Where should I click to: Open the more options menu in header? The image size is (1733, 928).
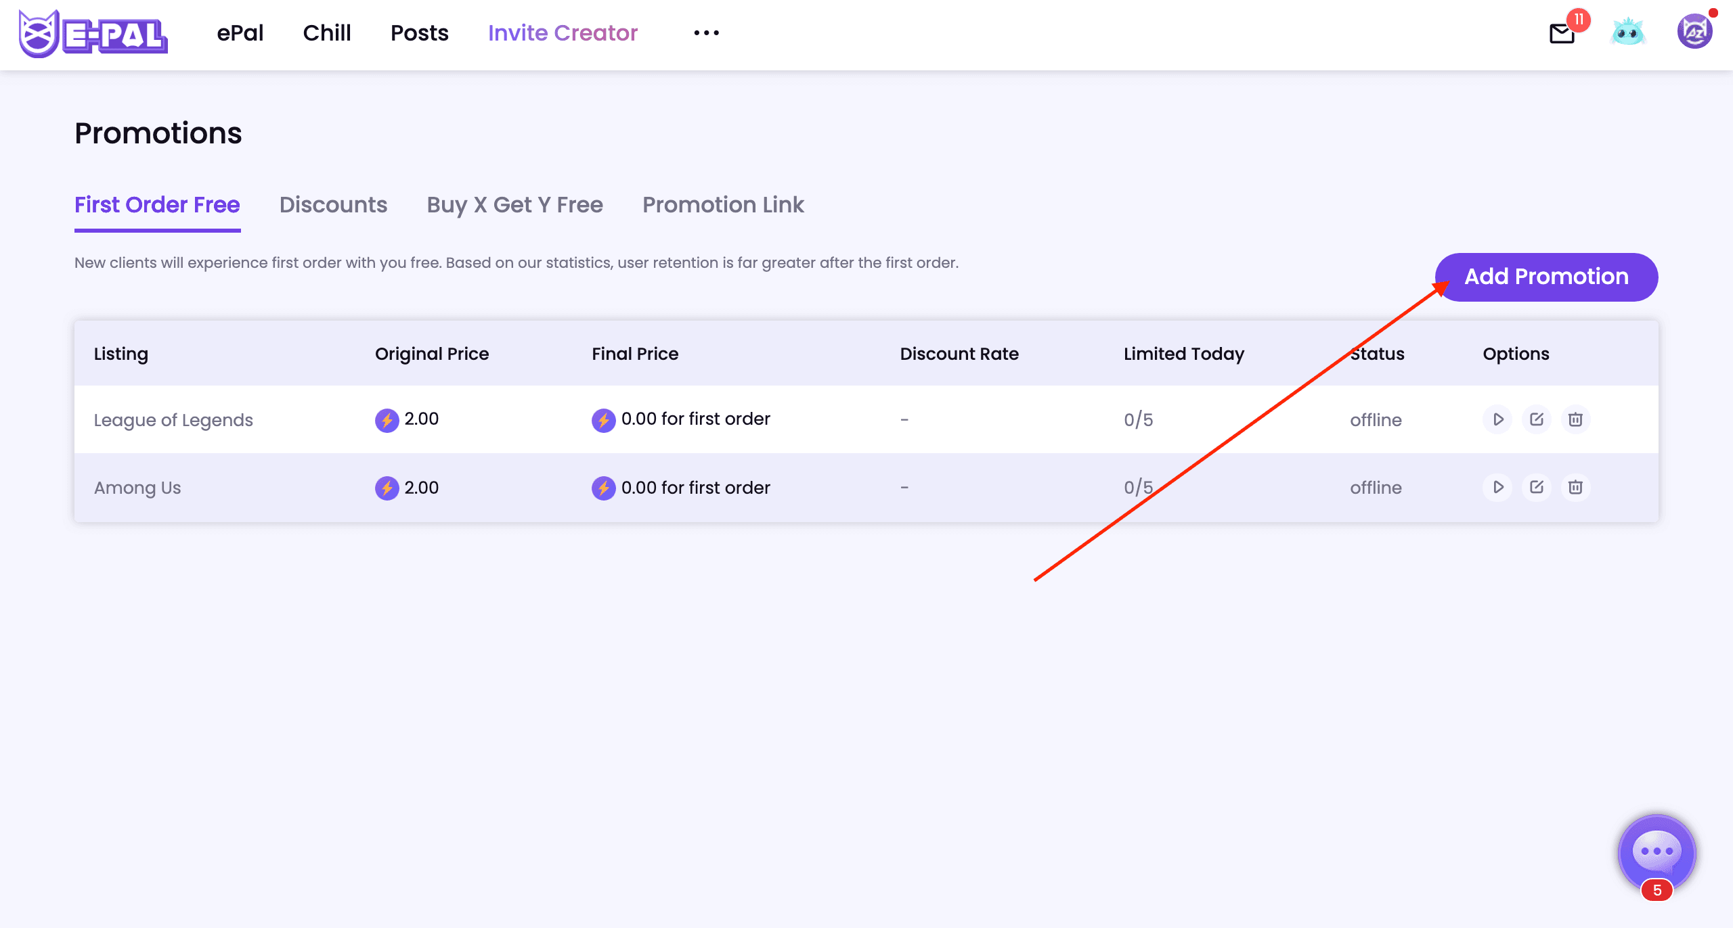[x=707, y=33]
